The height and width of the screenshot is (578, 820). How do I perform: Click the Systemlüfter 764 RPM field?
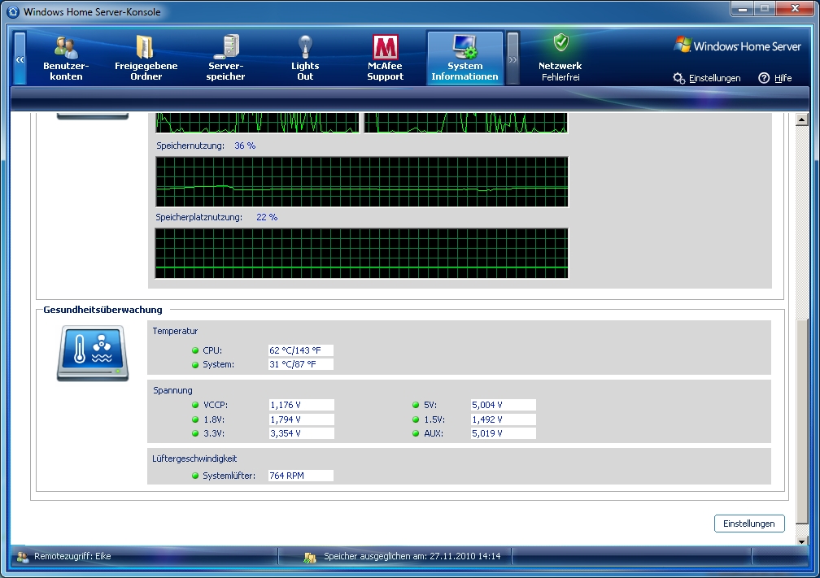301,476
